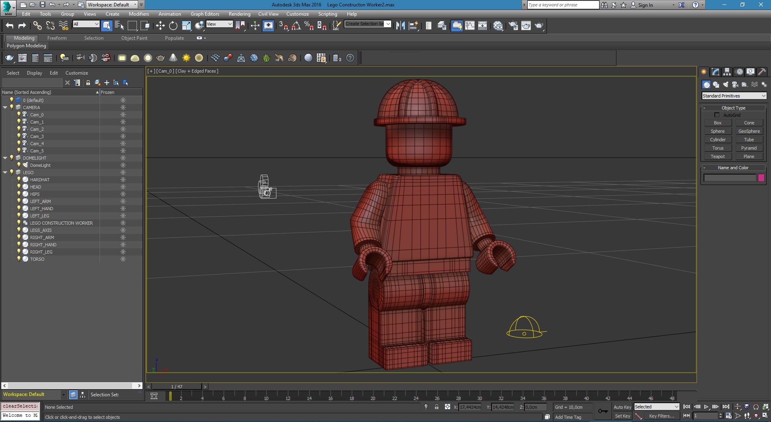Toggle frozen state of HEAD row

tap(123, 187)
